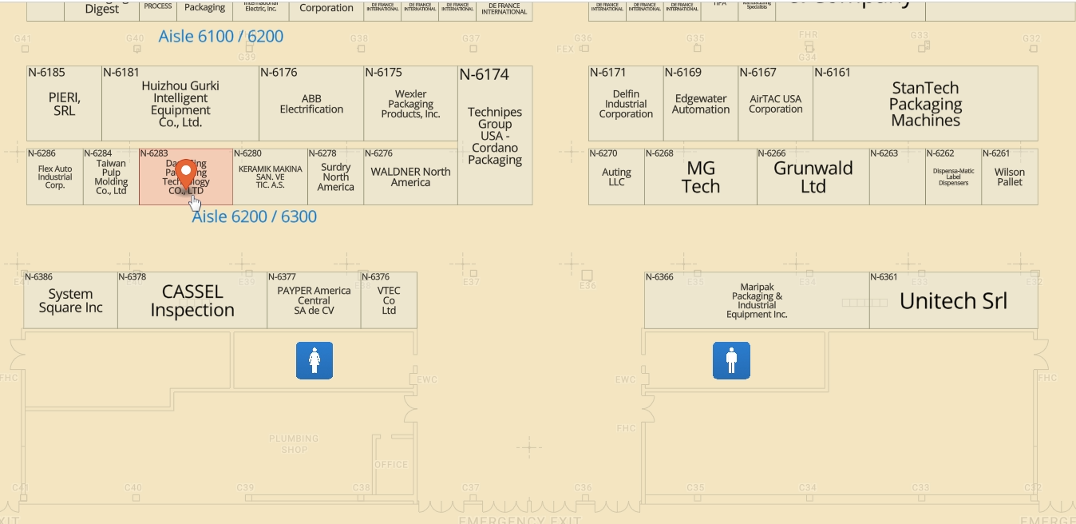Select Auting LLC booth N-6270
1076x524 pixels.
(x=616, y=177)
